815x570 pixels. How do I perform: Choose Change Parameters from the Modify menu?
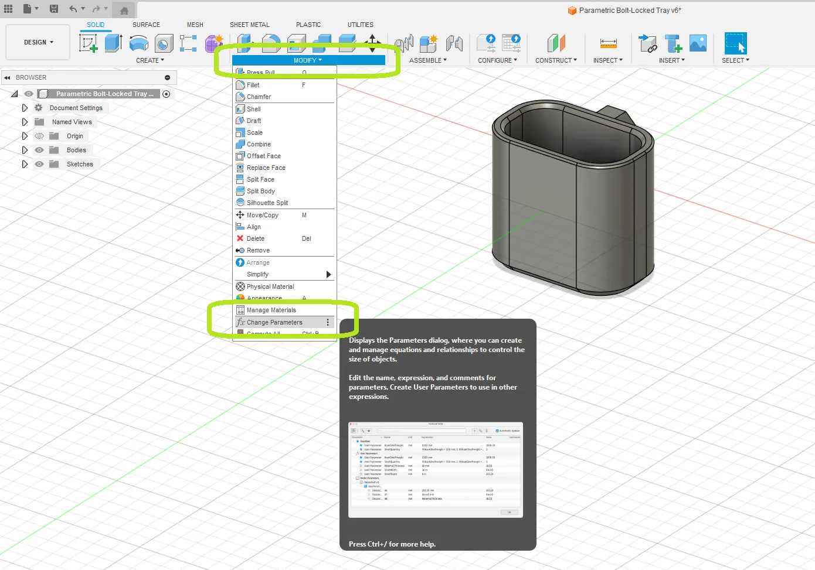(x=274, y=322)
